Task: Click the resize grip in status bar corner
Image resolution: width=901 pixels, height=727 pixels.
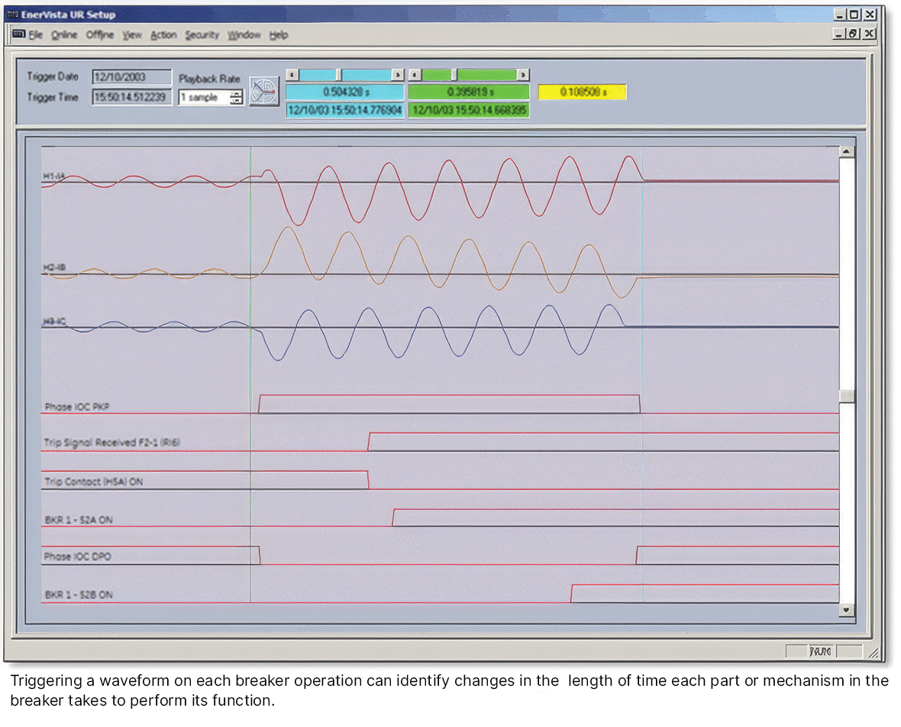Action: [874, 652]
